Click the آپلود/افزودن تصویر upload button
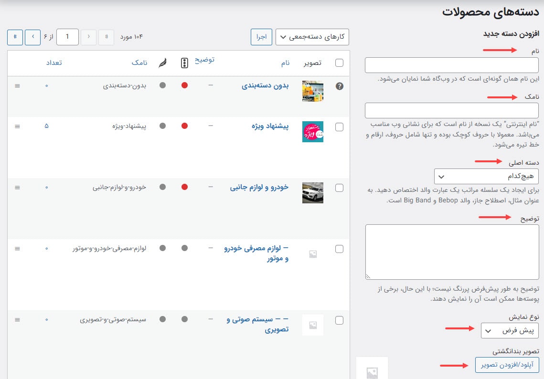This screenshot has width=544, height=379. (x=507, y=365)
